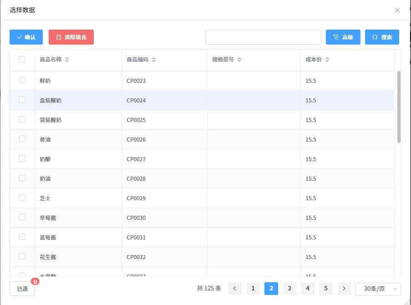Viewport: 411px width, 305px height.
Task: Click the 搜索 search button
Action: pyautogui.click(x=382, y=37)
